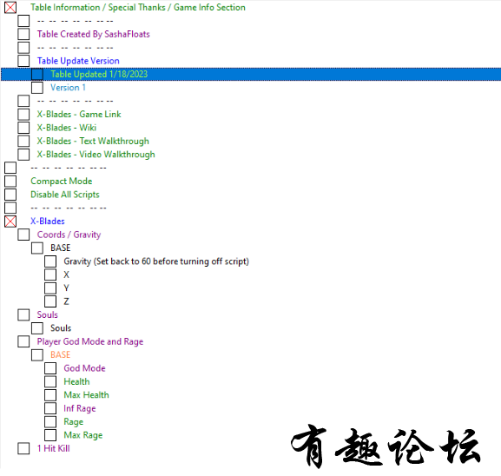
Task: Tick the orange BASE checkbox
Action: [x=37, y=355]
